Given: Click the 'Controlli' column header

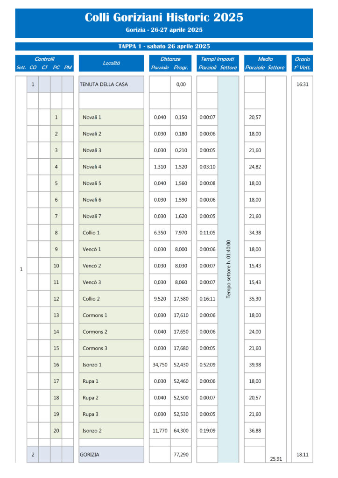Looking at the screenshot, I should tap(44, 59).
